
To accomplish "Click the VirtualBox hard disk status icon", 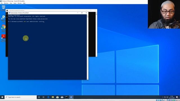I will point(157,100).
